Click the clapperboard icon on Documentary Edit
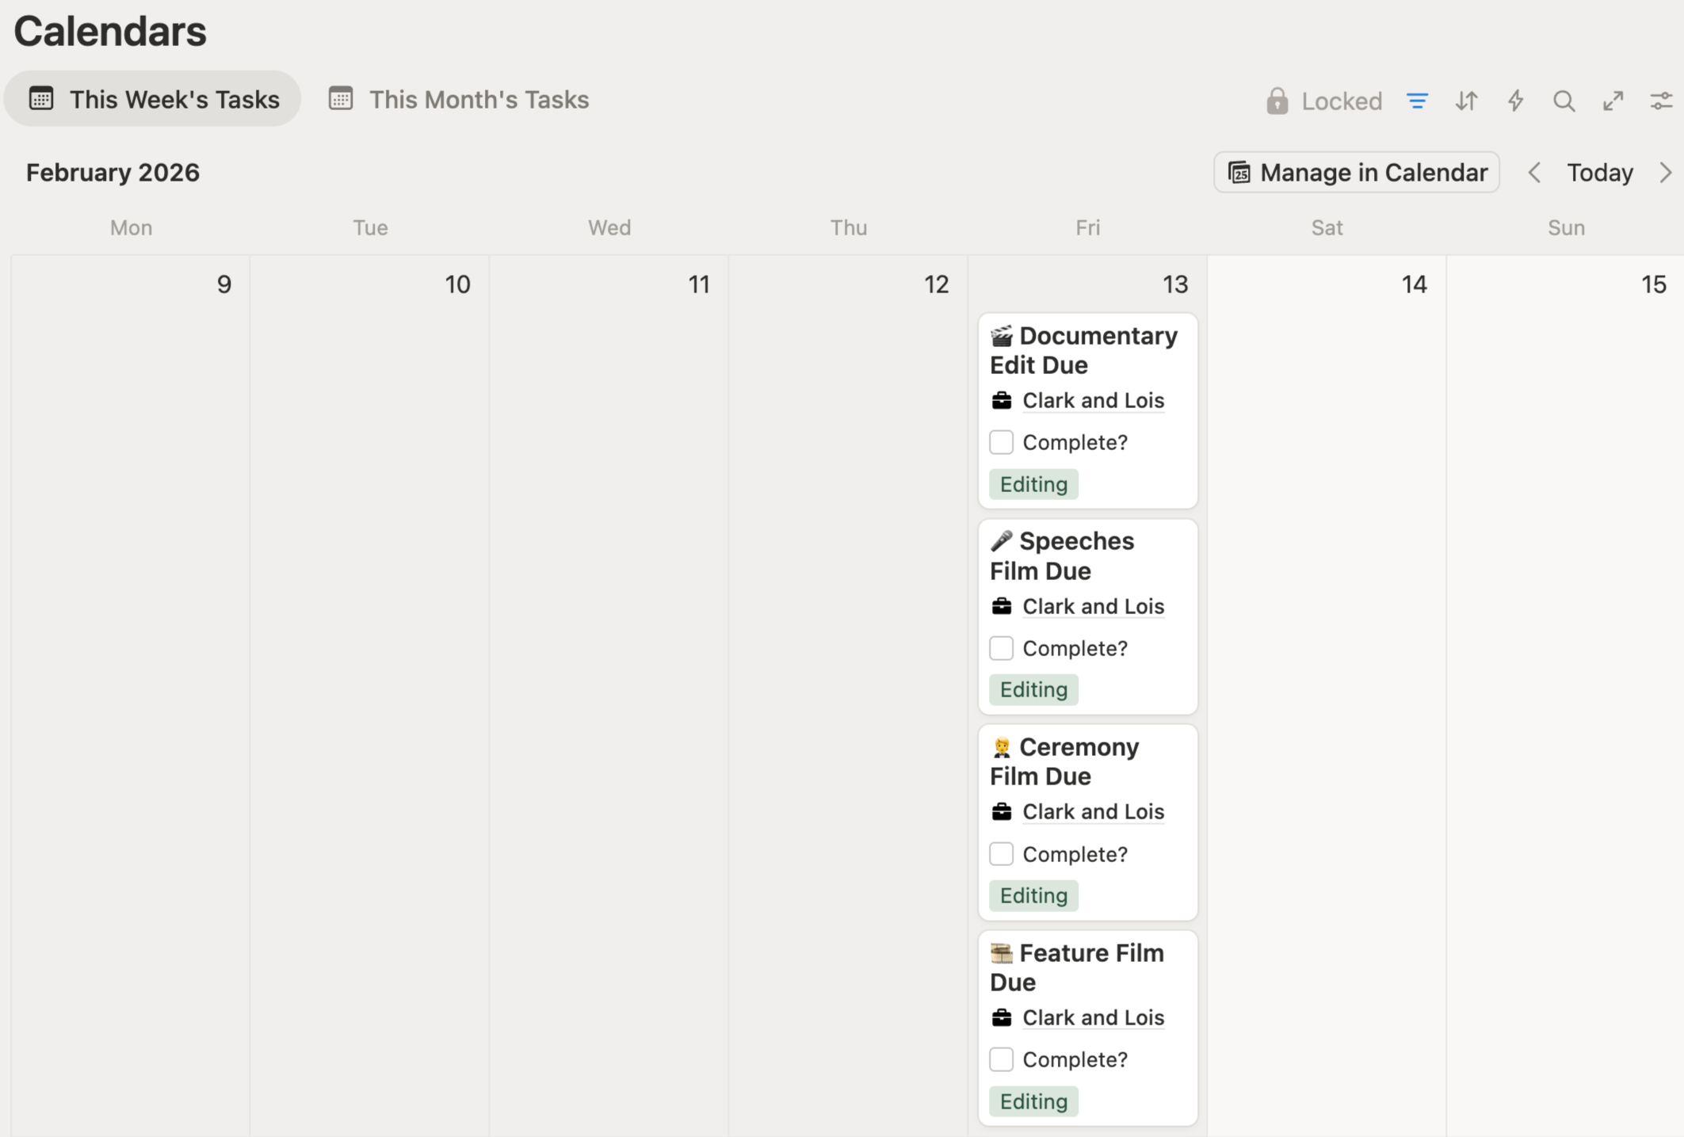The image size is (1684, 1137). pyautogui.click(x=1002, y=336)
